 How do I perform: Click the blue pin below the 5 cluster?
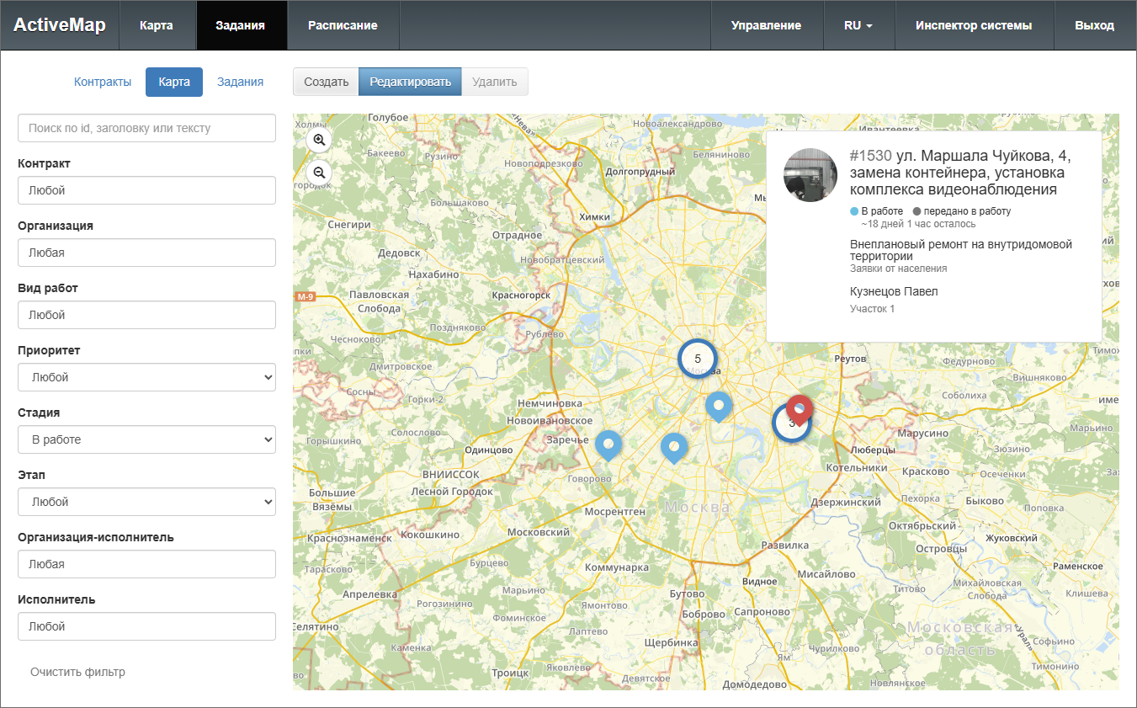tap(719, 405)
